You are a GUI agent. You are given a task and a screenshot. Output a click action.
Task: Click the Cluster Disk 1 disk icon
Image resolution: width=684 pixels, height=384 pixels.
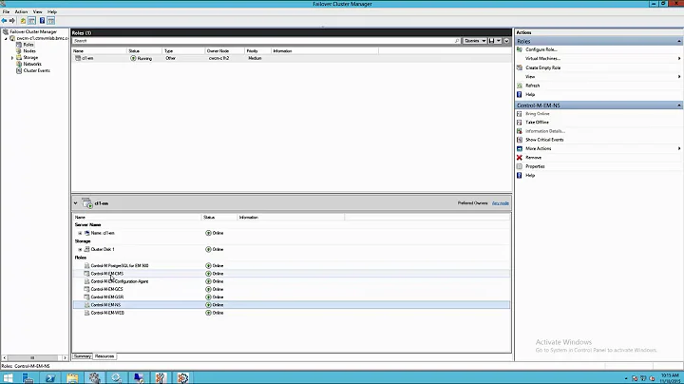[x=86, y=249]
